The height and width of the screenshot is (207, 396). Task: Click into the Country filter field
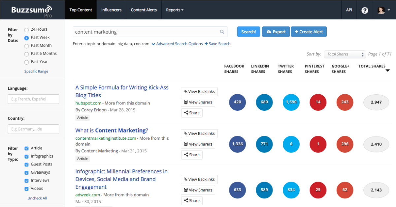coord(33,129)
